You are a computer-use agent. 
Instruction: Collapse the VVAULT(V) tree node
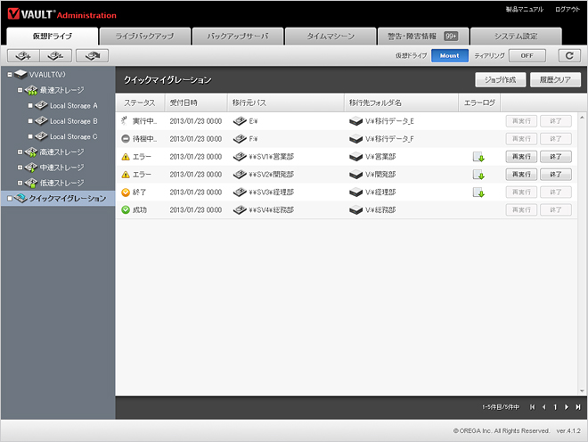coord(10,75)
